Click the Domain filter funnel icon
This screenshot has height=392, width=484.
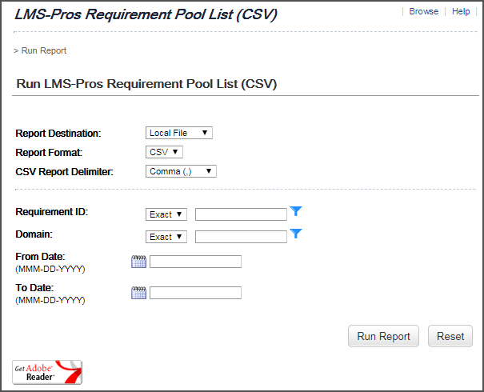pyautogui.click(x=296, y=234)
